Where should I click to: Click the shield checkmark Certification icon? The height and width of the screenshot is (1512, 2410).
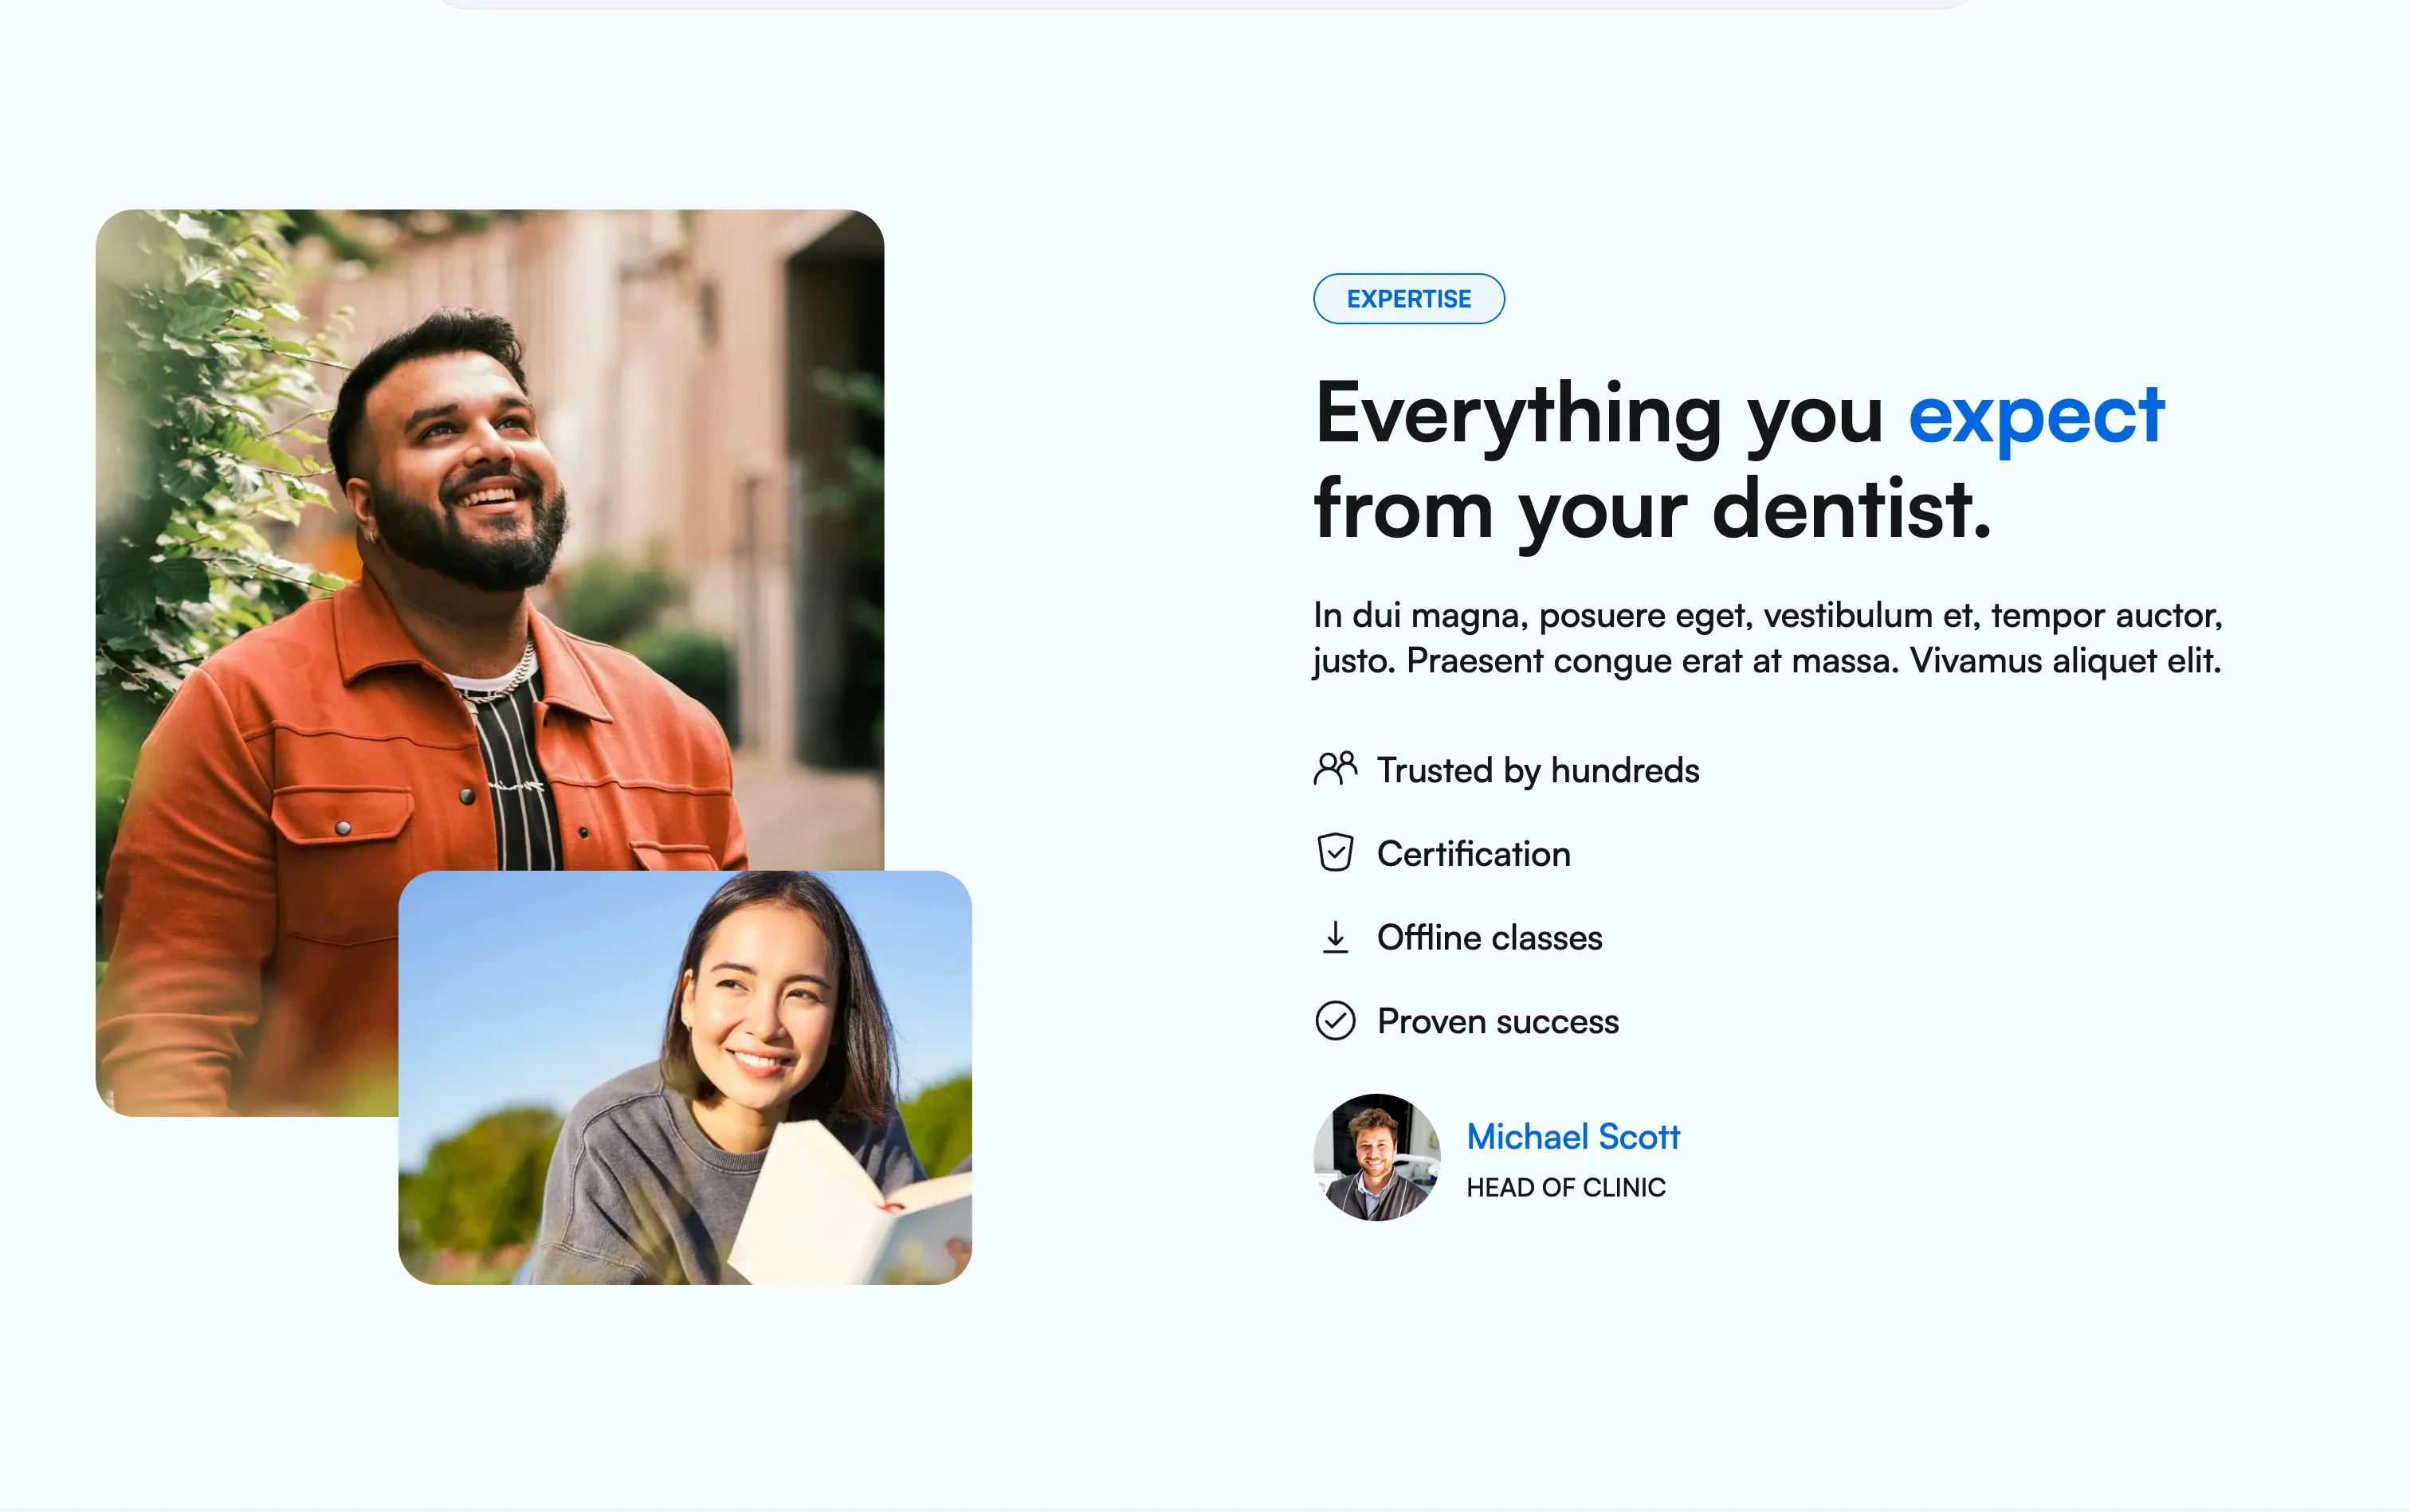coord(1335,853)
